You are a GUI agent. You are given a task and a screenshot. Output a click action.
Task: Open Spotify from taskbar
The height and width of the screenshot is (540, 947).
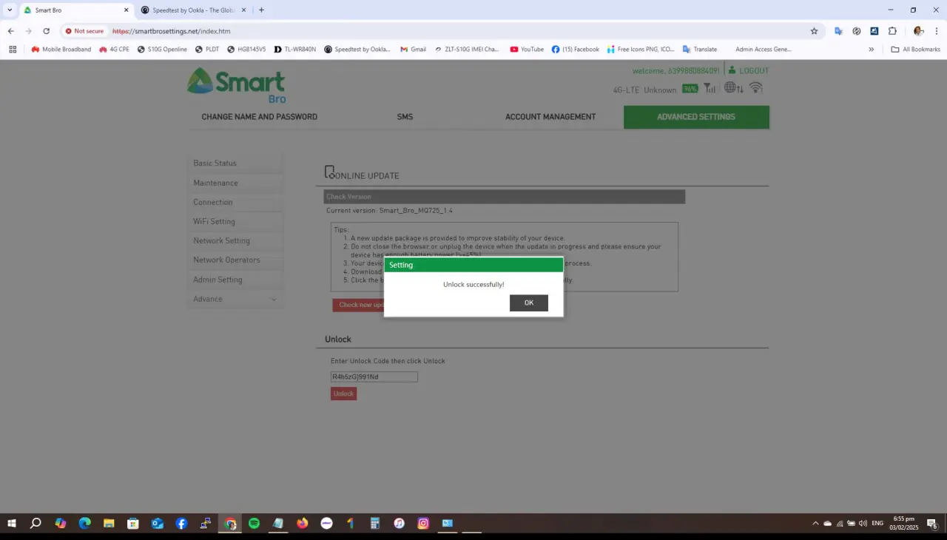(x=254, y=524)
